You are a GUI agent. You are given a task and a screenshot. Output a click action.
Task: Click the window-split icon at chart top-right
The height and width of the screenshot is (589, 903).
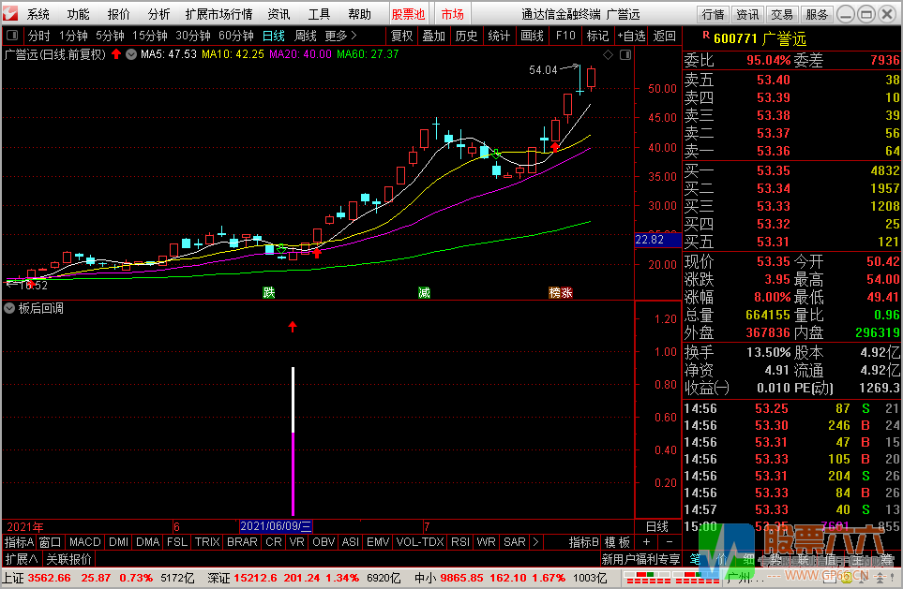pyautogui.click(x=625, y=54)
